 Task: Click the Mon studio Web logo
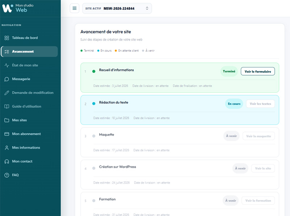pos(18,8)
